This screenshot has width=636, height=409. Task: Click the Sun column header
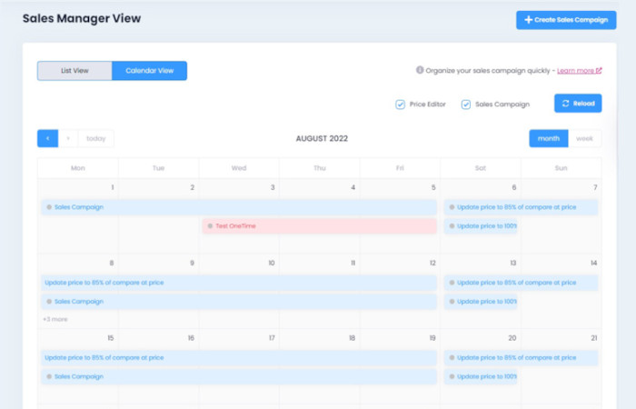coord(561,168)
